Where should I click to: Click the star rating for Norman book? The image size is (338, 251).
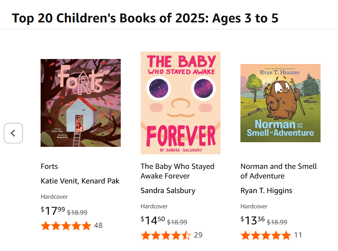click(265, 235)
